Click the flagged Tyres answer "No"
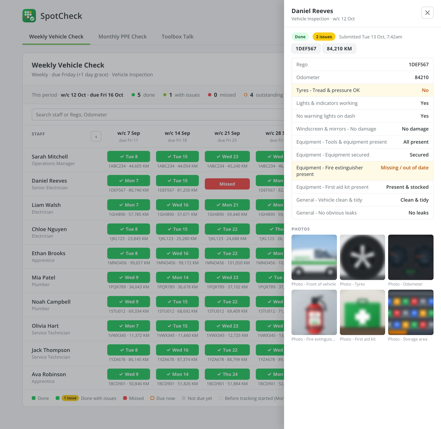 425,90
